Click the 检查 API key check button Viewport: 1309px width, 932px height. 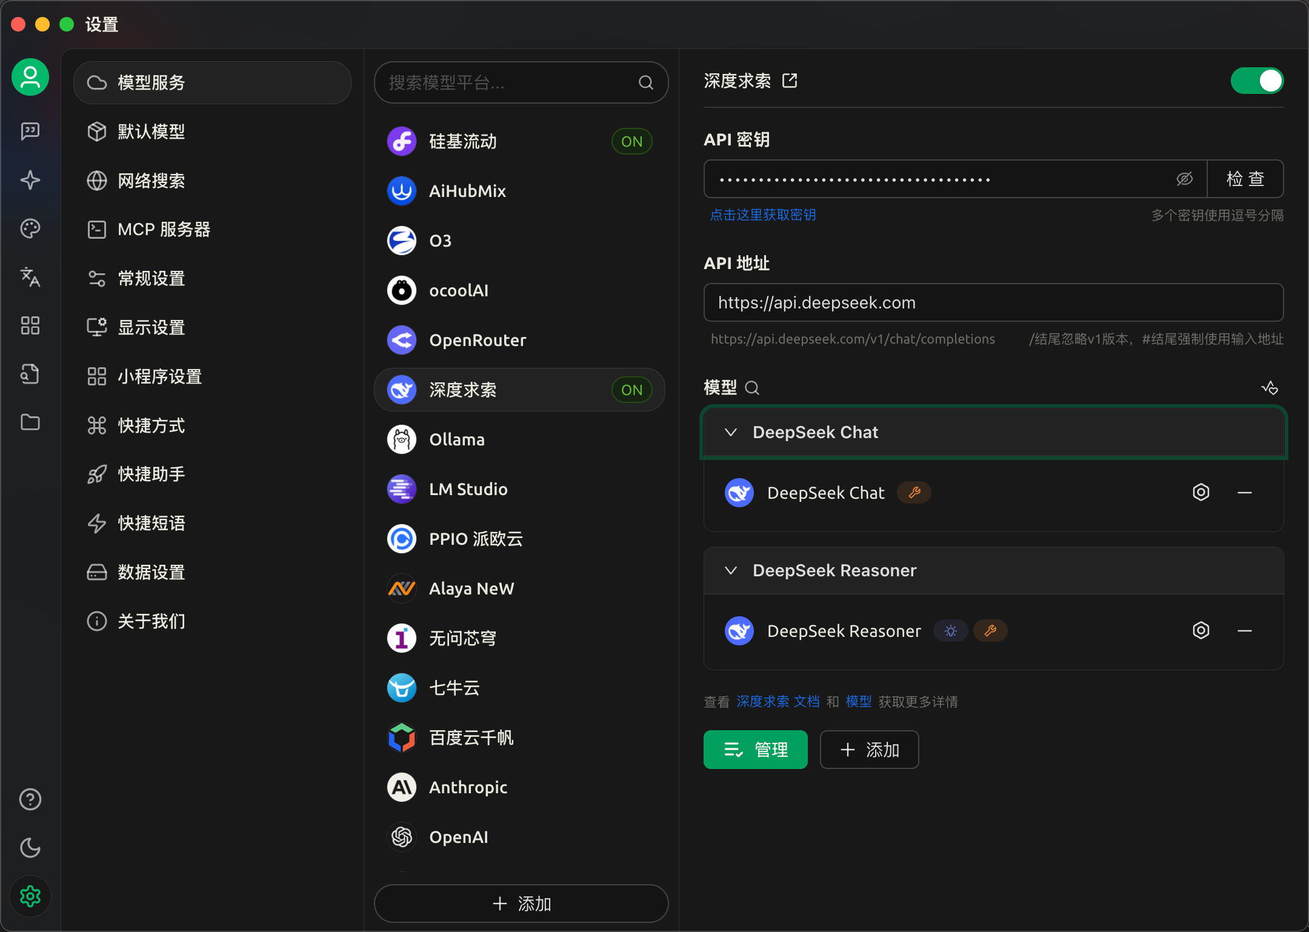tap(1245, 179)
